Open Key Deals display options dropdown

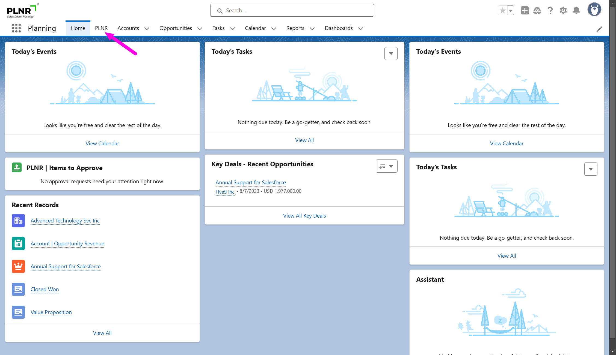click(x=386, y=166)
